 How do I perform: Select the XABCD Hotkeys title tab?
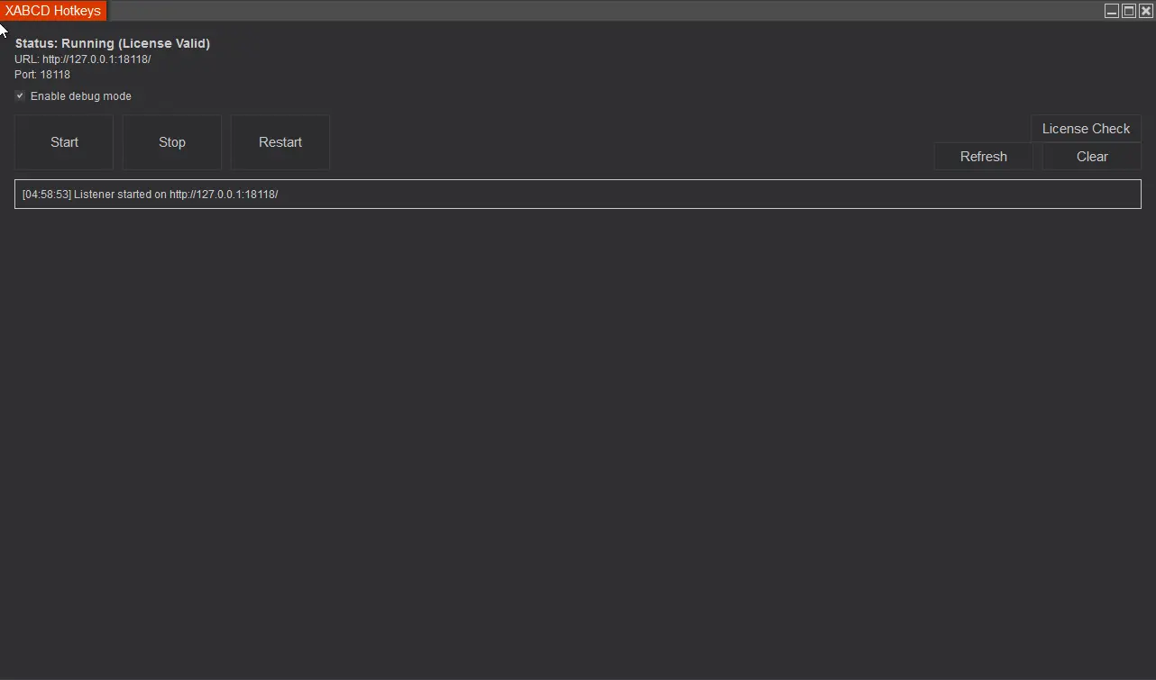pos(53,11)
